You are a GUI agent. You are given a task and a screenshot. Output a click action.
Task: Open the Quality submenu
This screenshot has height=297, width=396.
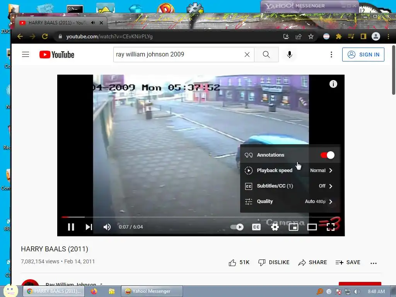coord(290,201)
